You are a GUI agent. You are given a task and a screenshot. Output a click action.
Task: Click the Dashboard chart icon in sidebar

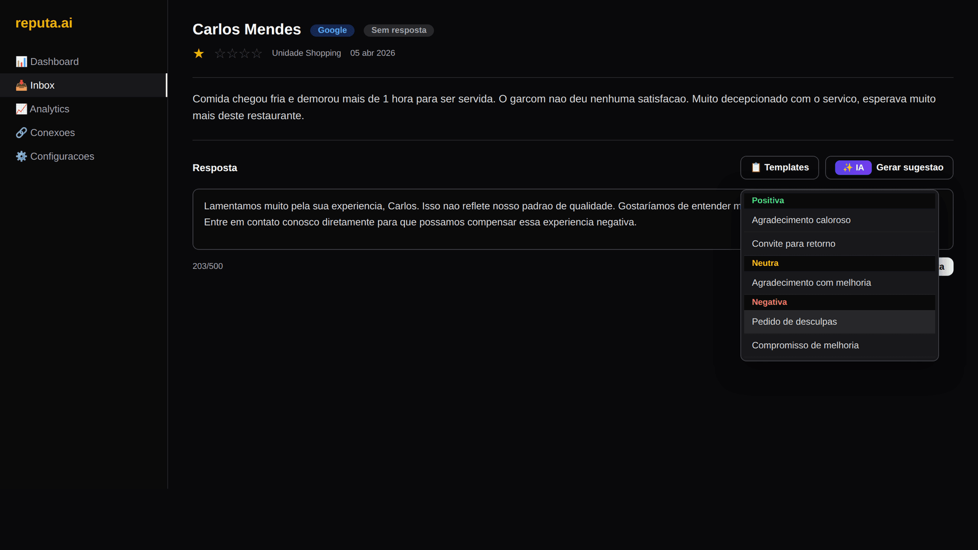tap(21, 62)
